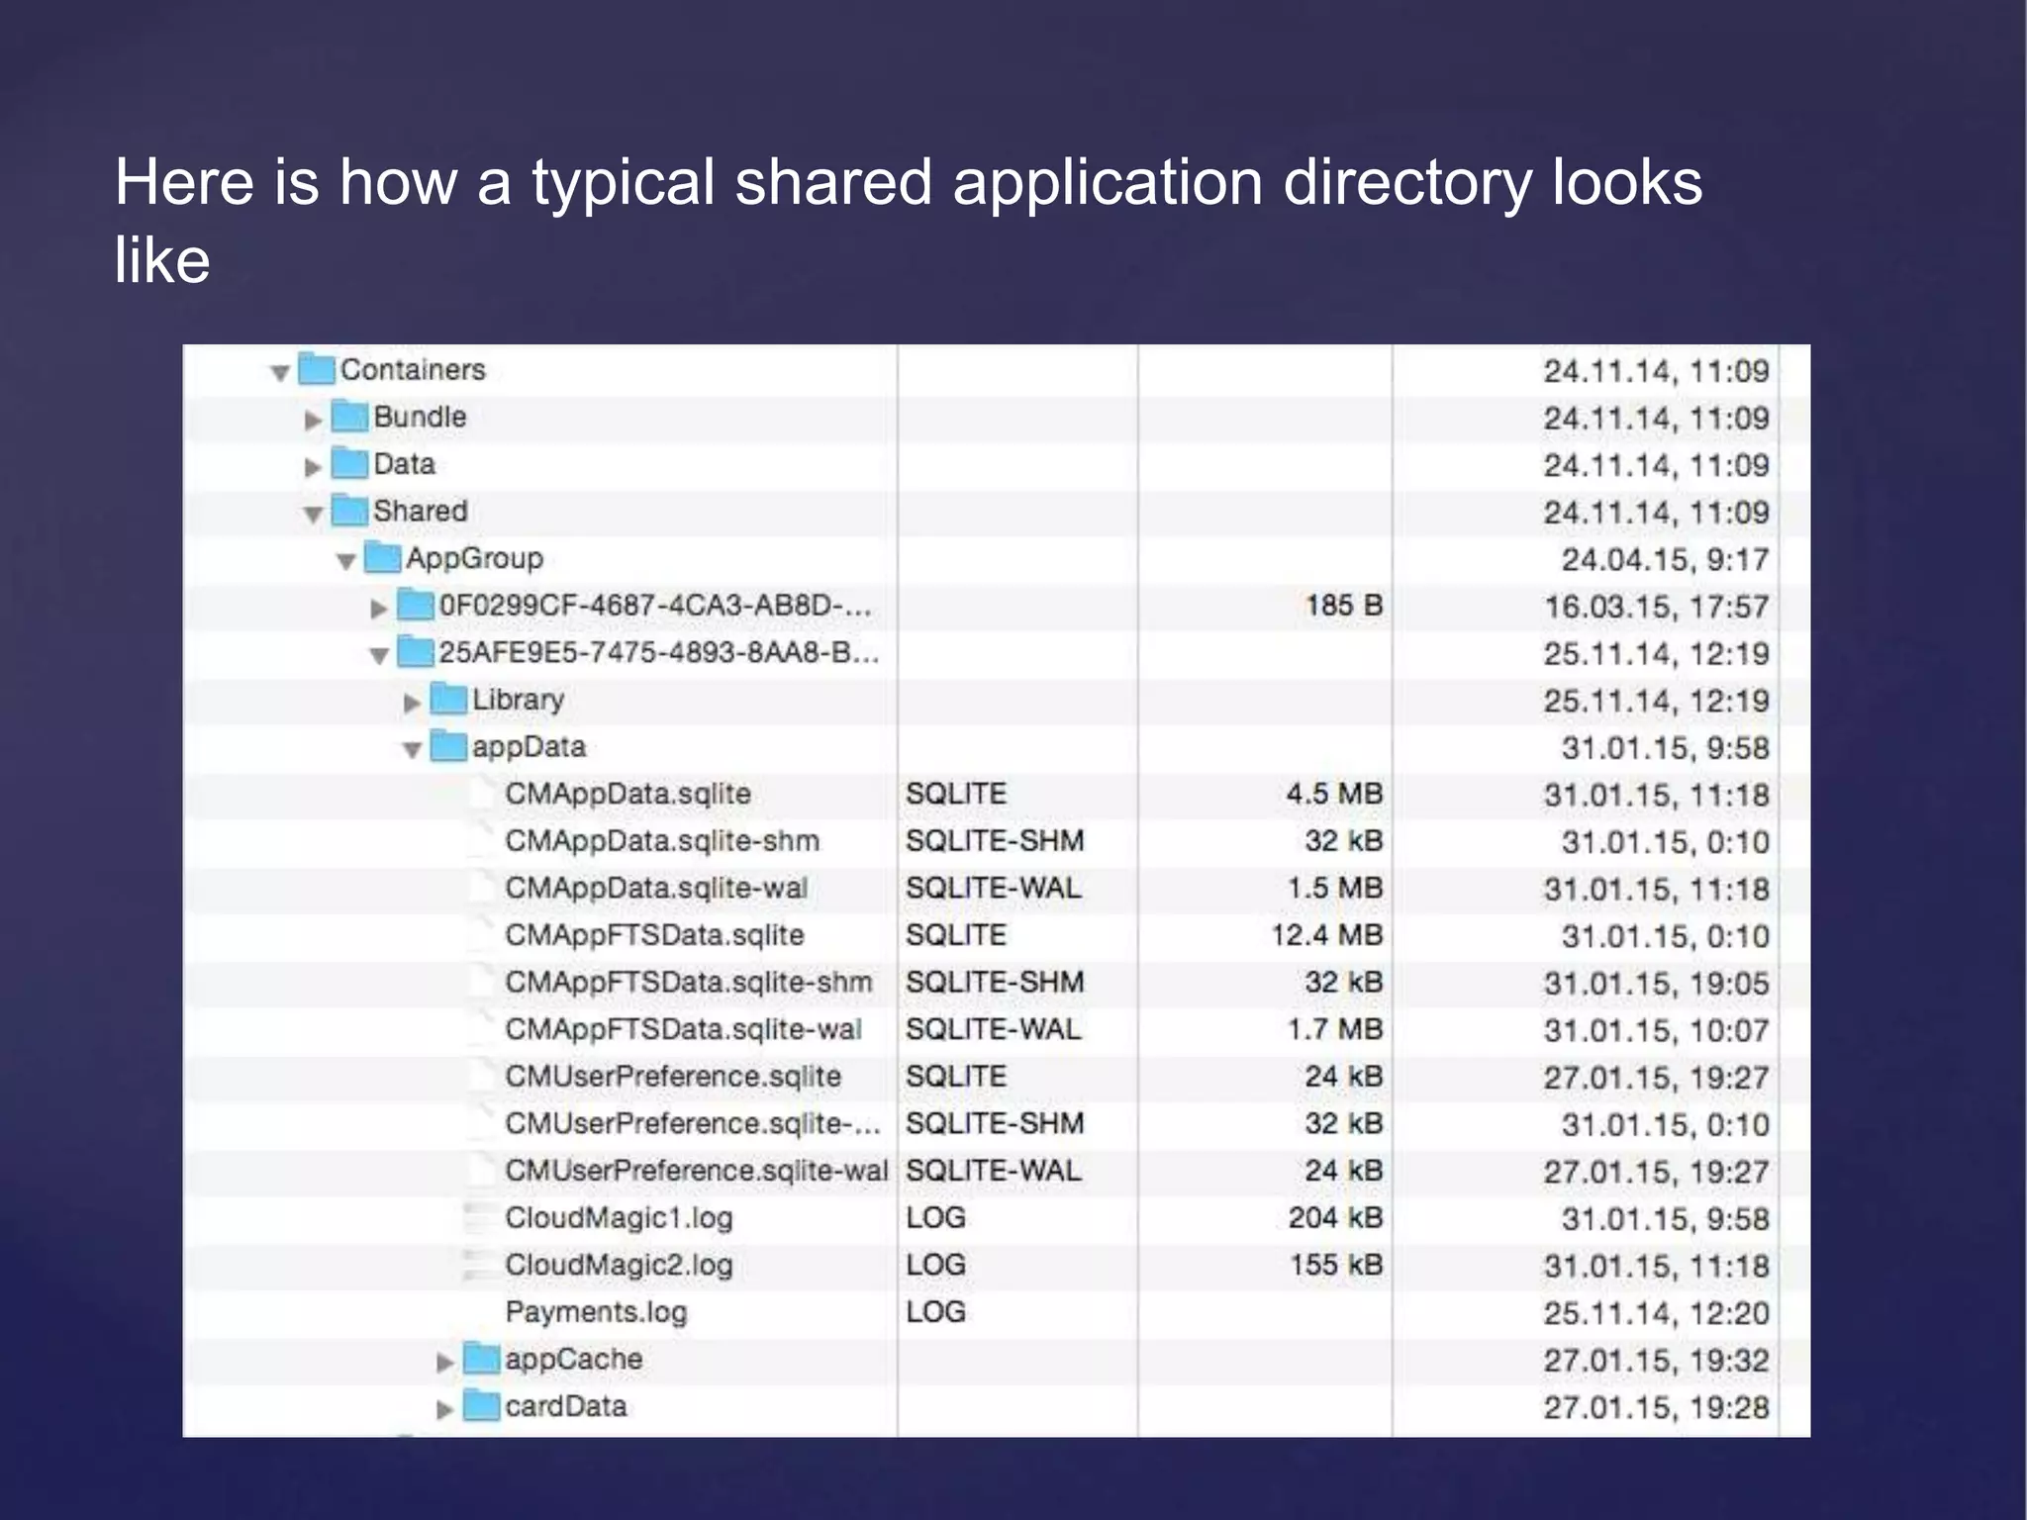Select file Payments.log
Viewport: 2027px width, 1520px height.
[596, 1313]
